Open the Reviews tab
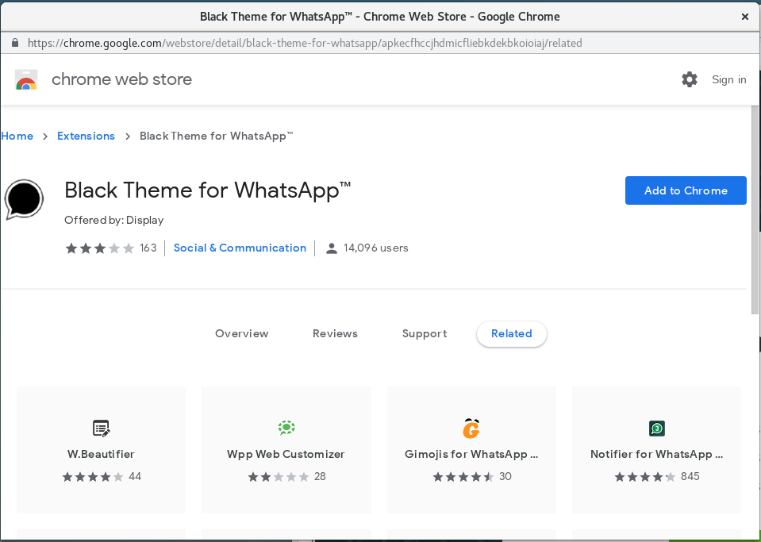Screen dimensions: 761x542 [335, 334]
